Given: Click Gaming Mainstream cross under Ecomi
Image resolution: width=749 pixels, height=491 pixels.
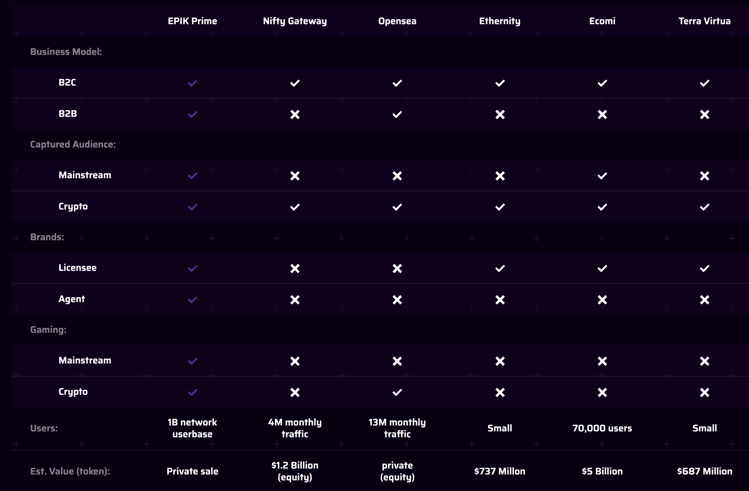Looking at the screenshot, I should (602, 361).
